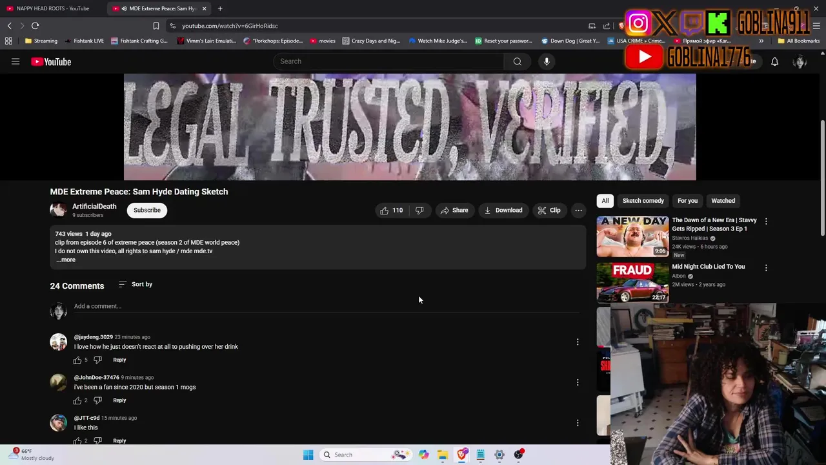Dislike the comment by @JohnDoe-37476
This screenshot has height=465, width=826.
coord(97,400)
